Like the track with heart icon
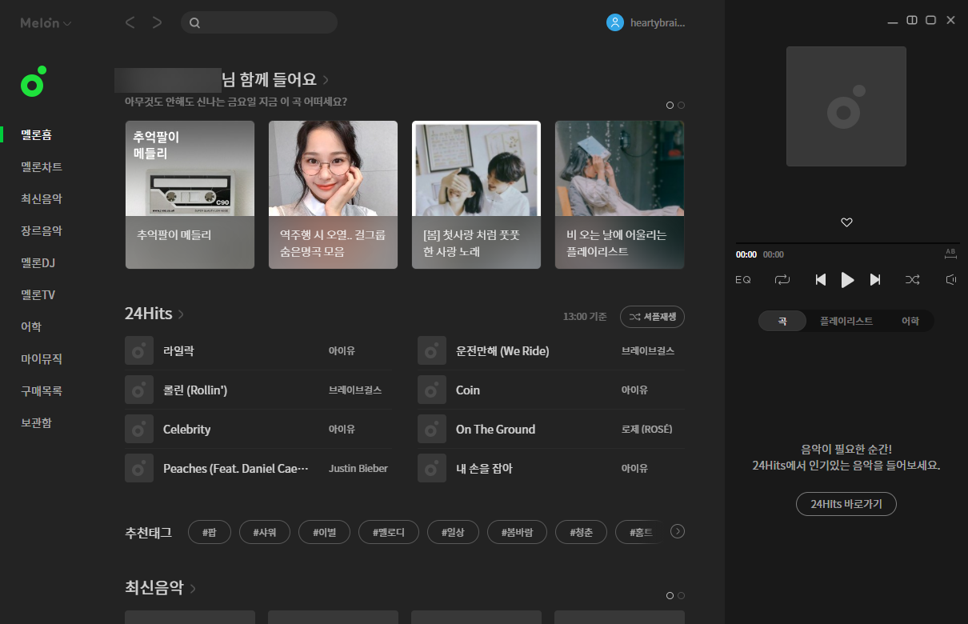Screen dimensions: 968x624 coord(846,222)
